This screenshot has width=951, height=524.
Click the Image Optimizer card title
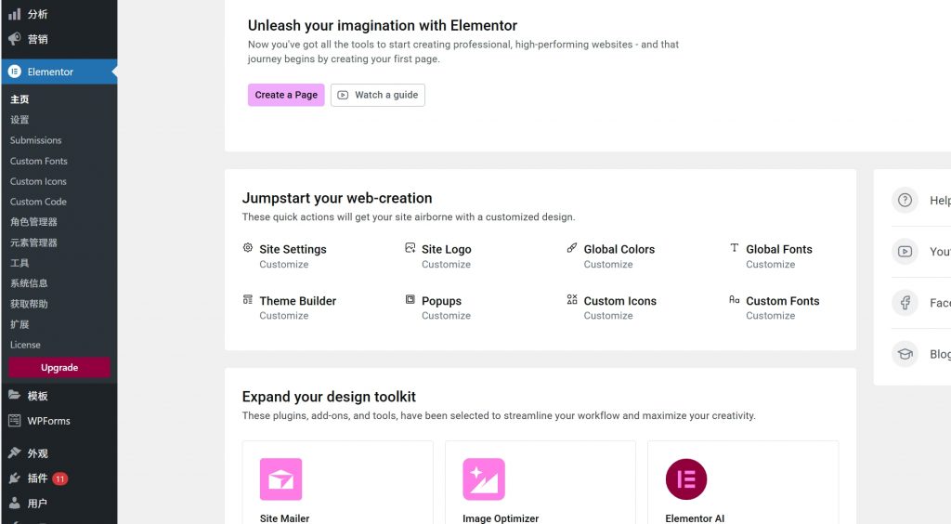click(x=501, y=518)
